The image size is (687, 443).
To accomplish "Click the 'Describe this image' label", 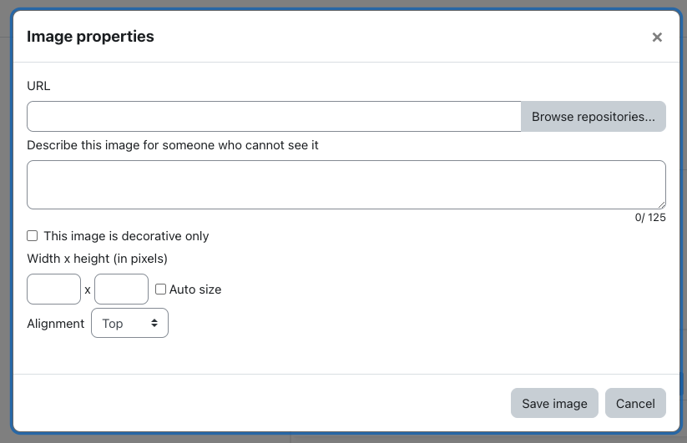I will click(173, 145).
